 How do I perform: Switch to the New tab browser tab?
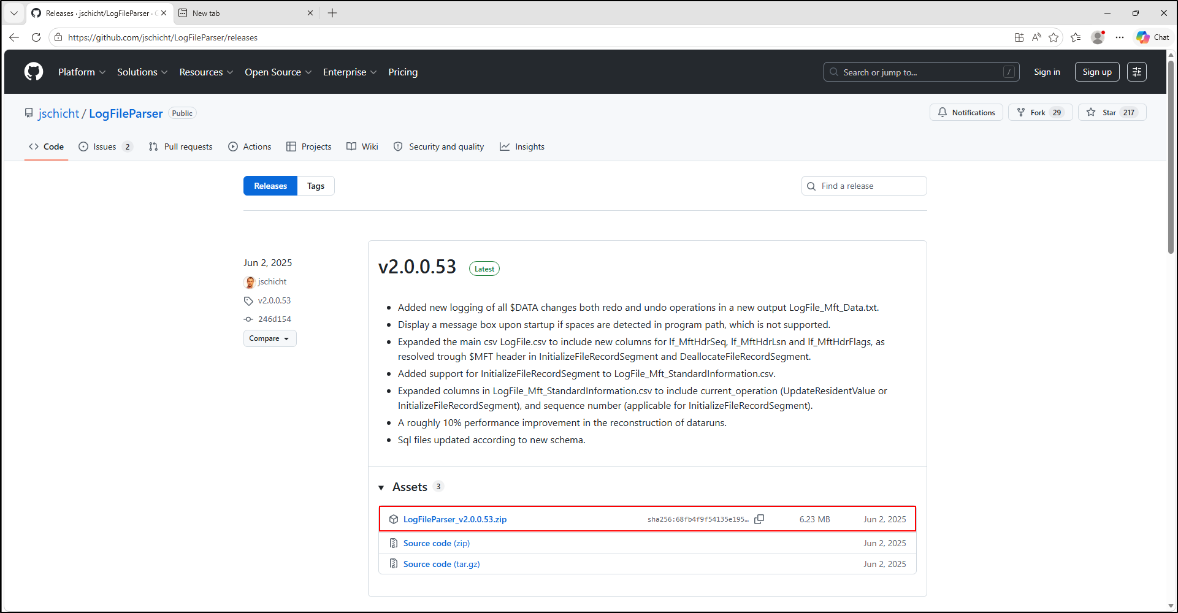(245, 13)
